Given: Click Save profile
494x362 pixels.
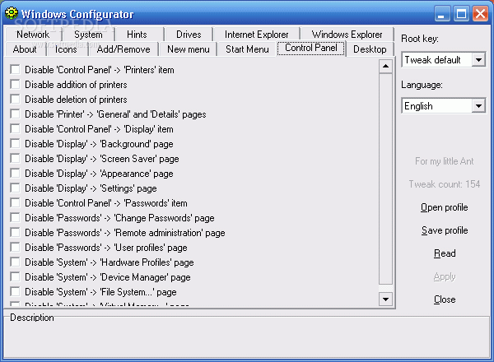Looking at the screenshot, I should pos(445,230).
